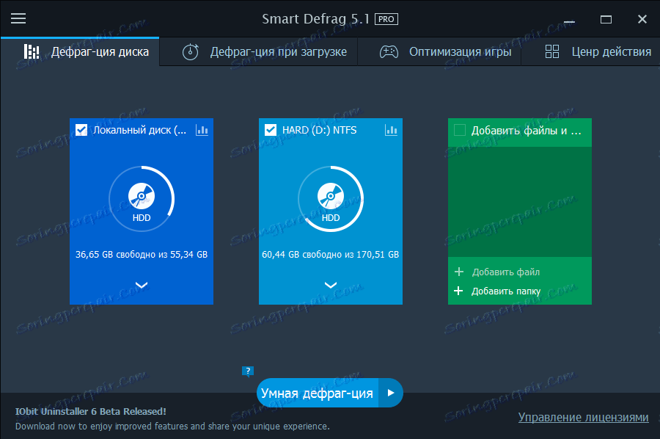Click the Action Center grid icon
660x439 pixels.
tap(551, 51)
